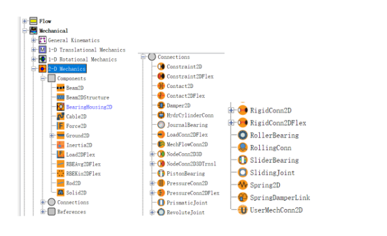Click the Beam2D component icon
The image size is (387, 236).
(x=60, y=88)
